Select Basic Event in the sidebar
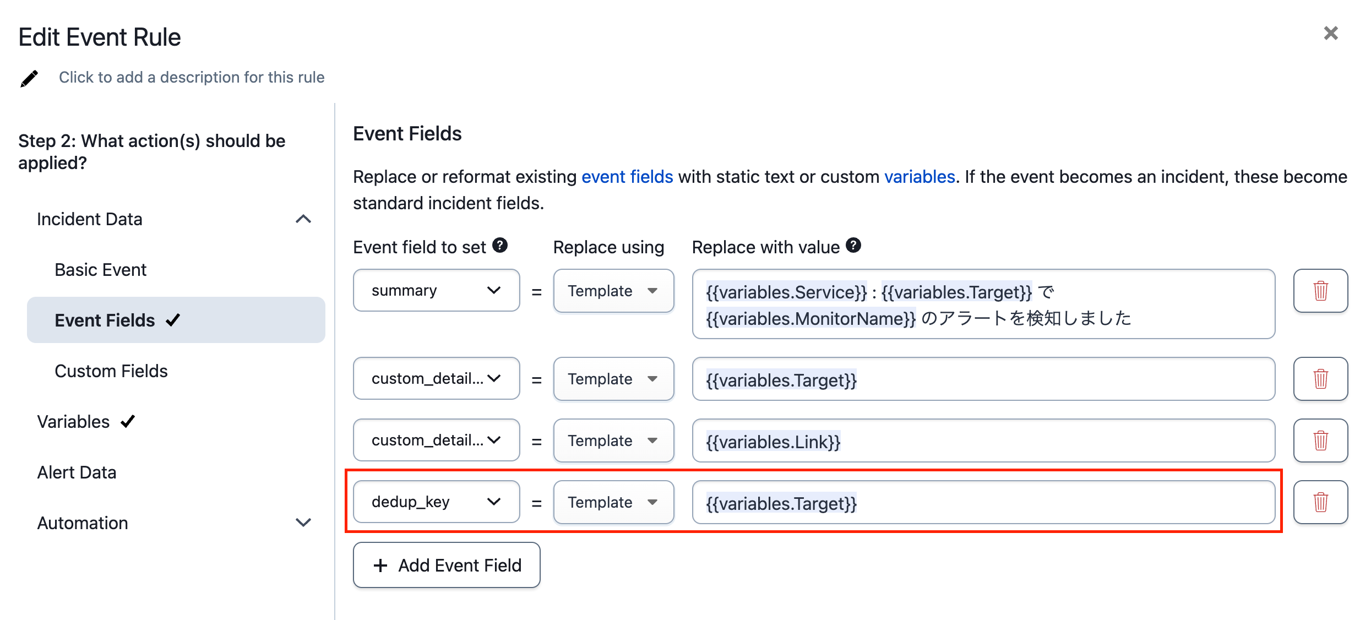Screen dimensions: 1360x620 coord(100,269)
